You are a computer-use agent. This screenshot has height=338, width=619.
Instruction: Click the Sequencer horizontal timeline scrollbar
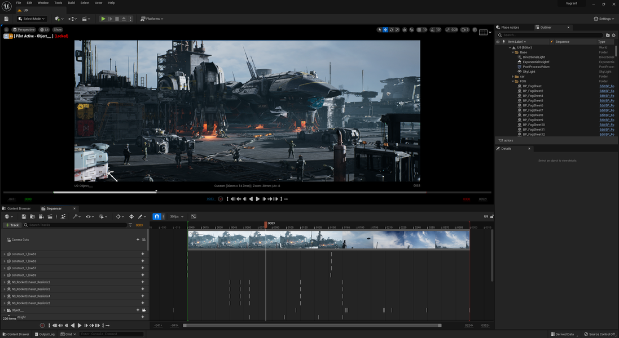[x=312, y=326]
